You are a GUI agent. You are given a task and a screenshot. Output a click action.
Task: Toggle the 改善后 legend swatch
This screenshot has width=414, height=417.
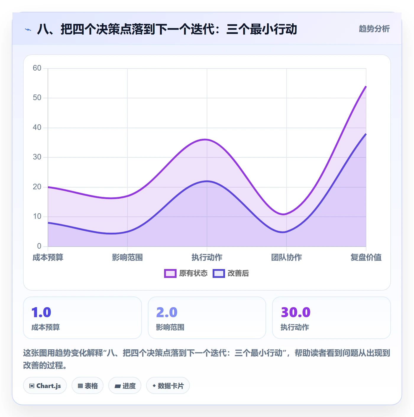[x=219, y=273]
